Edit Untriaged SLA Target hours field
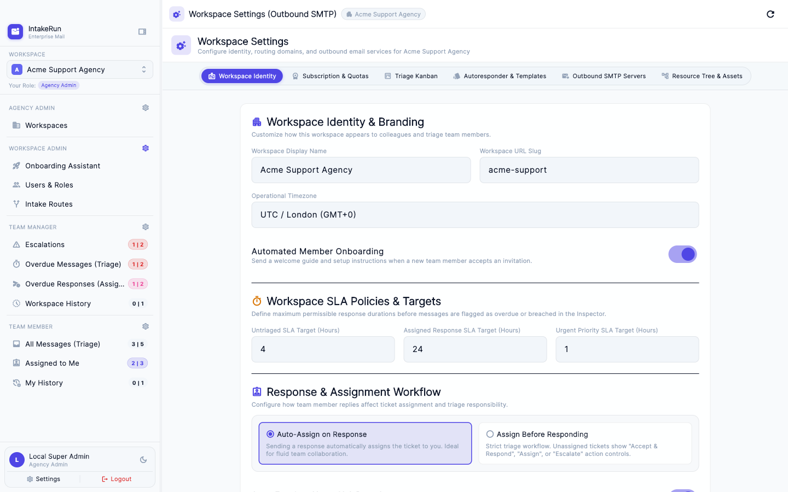 [323, 349]
